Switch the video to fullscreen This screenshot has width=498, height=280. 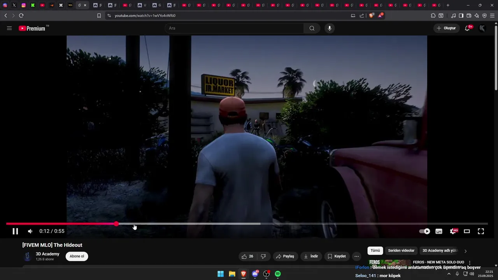[x=481, y=231]
